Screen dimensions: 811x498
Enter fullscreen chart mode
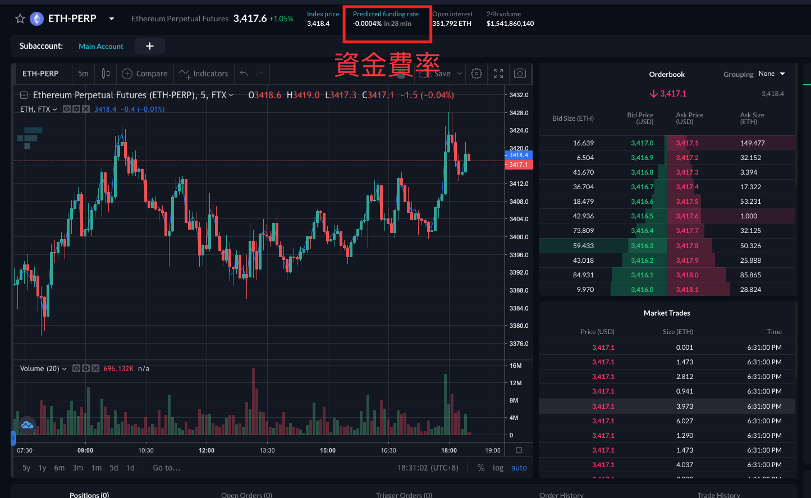498,74
